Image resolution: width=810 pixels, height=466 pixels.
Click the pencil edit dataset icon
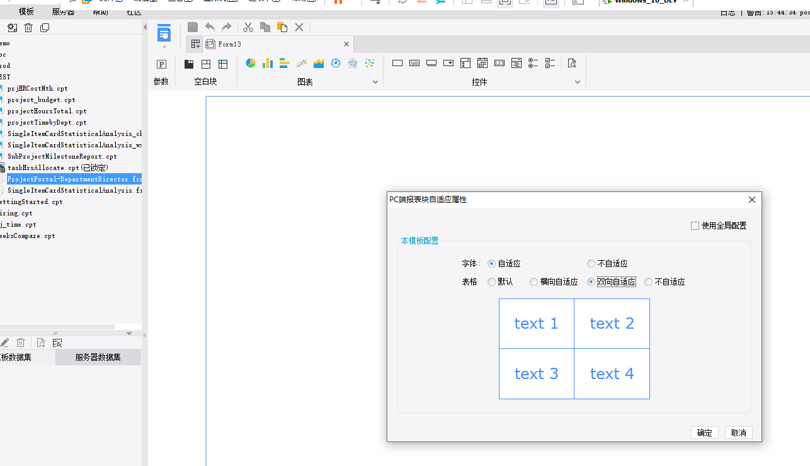pos(4,343)
